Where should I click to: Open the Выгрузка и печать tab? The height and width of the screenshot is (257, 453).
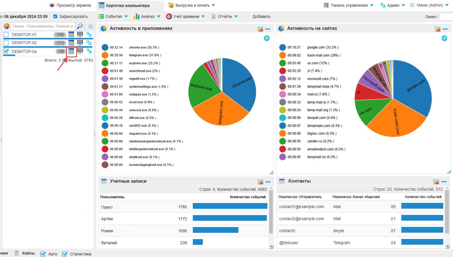192,5
